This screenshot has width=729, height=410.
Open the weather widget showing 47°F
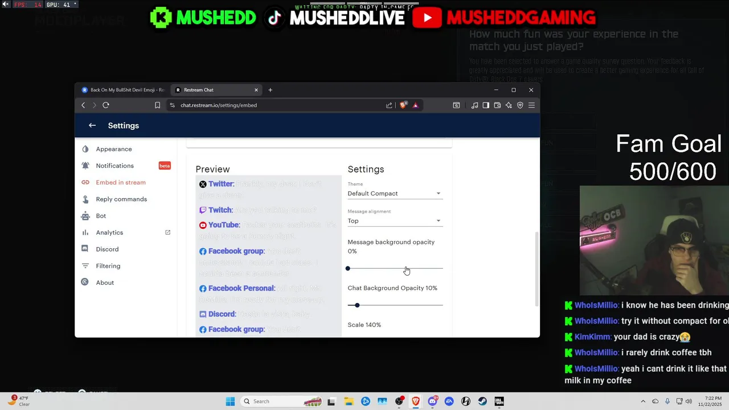pos(19,401)
